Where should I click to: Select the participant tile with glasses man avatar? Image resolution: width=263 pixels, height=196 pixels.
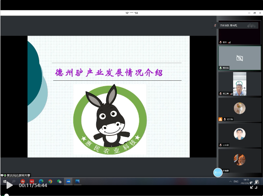[239, 135]
